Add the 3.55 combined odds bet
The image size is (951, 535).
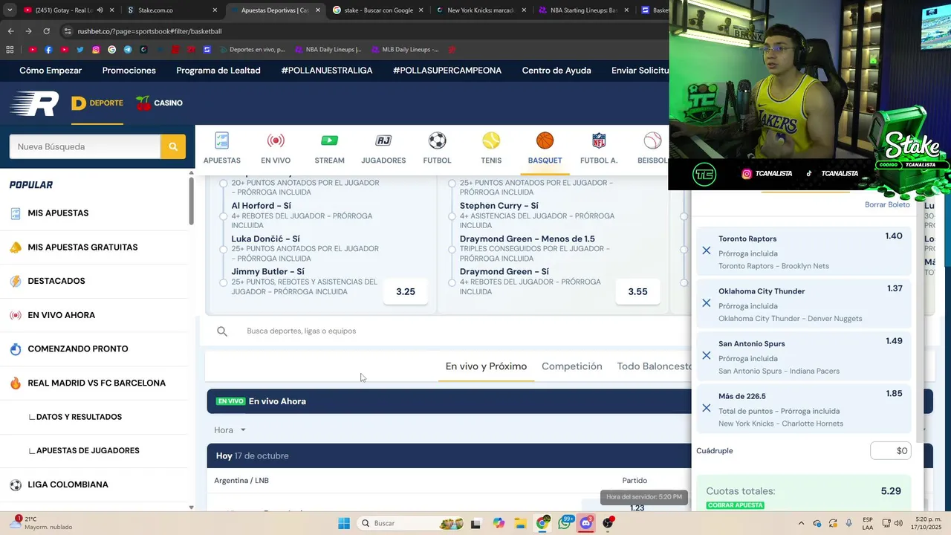(637, 292)
